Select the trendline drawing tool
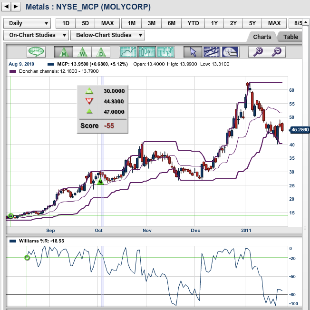This screenshot has width=310, height=310. click(x=211, y=52)
